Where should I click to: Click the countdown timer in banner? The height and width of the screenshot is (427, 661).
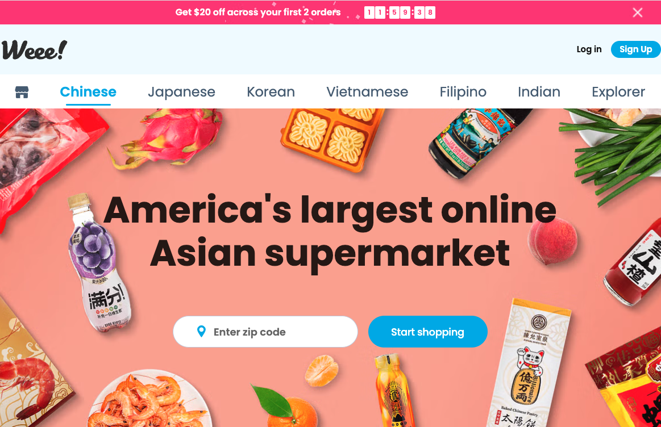[400, 12]
